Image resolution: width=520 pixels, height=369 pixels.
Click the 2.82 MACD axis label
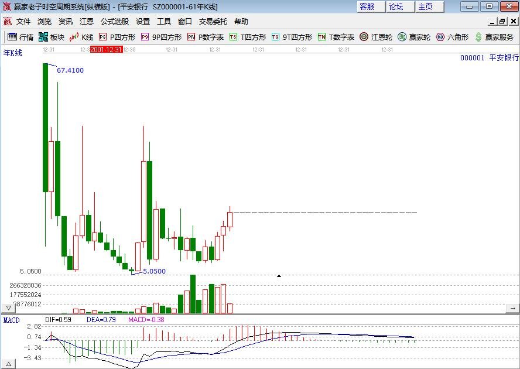[34, 326]
